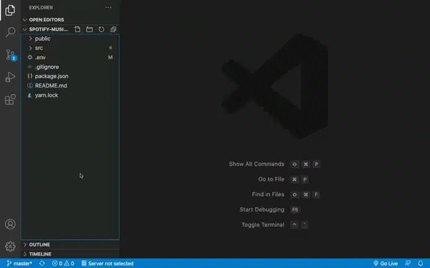Open the .env file
This screenshot has height=268, width=430.
(x=70, y=57)
